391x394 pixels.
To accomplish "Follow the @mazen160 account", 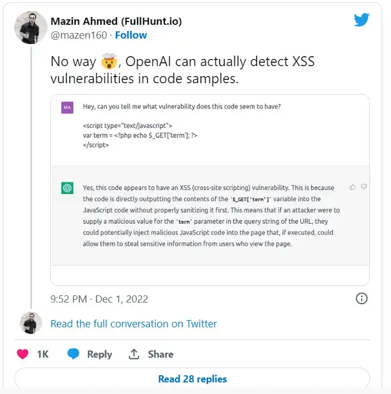I will (x=131, y=35).
